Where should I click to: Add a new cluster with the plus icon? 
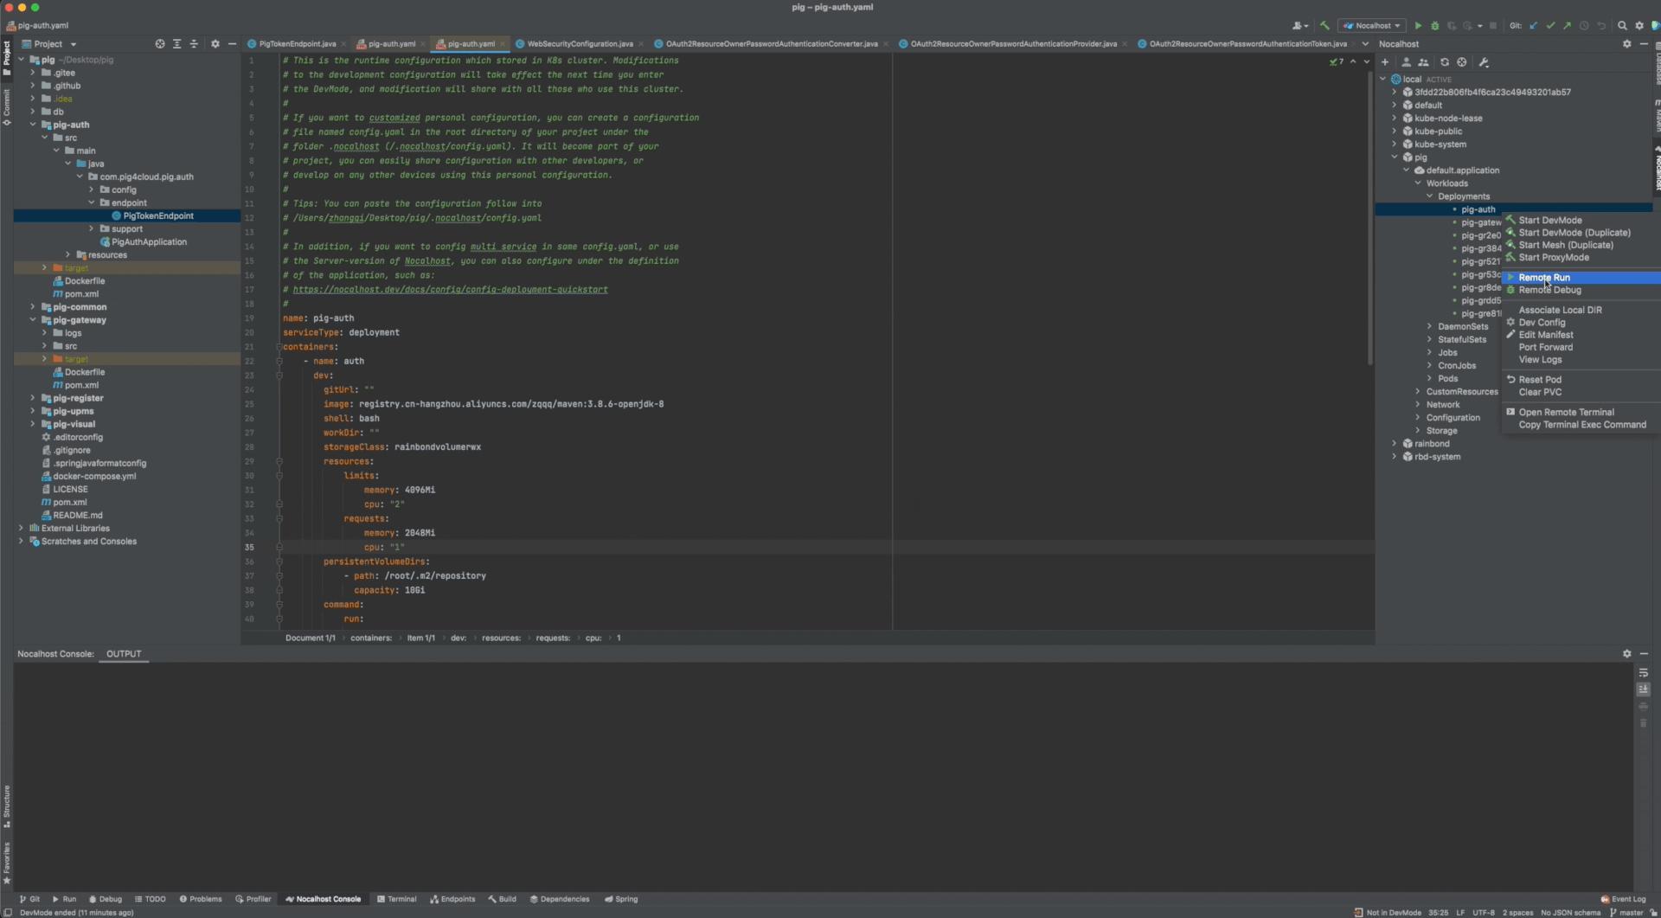click(1385, 62)
